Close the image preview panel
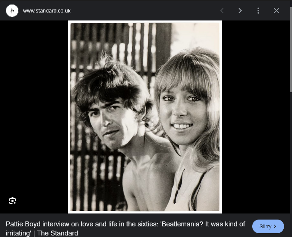 (276, 11)
